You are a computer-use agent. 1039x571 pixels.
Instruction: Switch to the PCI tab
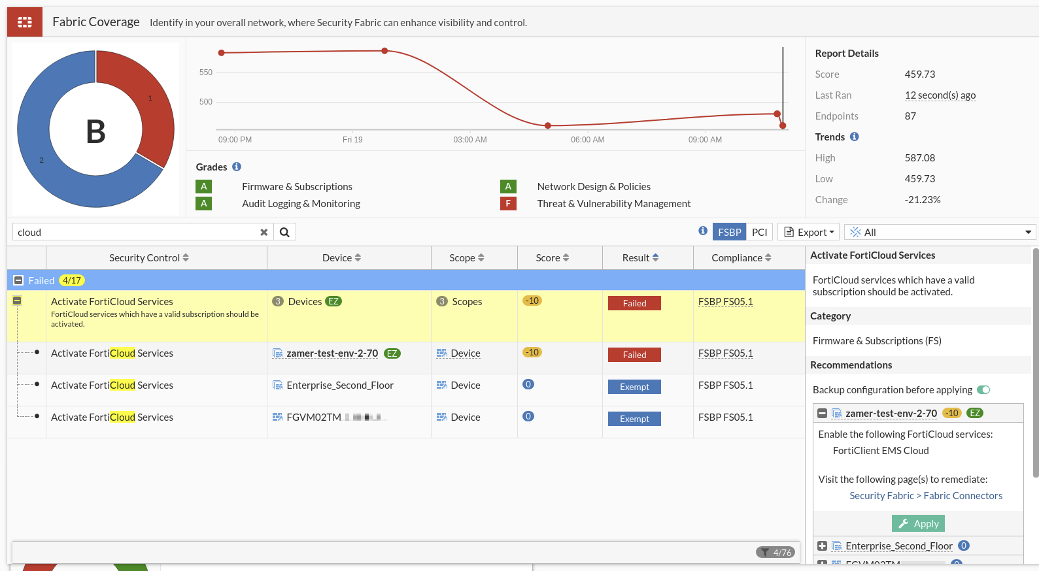[x=759, y=232]
